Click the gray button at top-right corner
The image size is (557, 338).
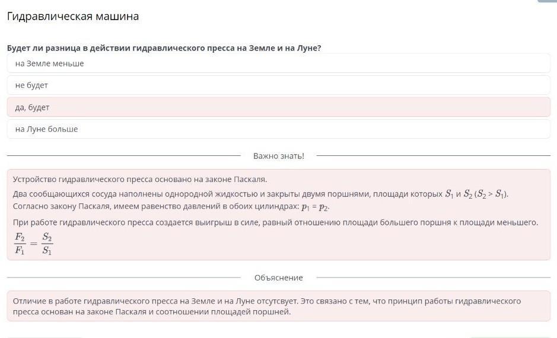547,1
